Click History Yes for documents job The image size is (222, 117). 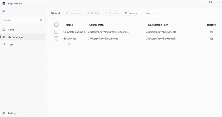coord(211,39)
